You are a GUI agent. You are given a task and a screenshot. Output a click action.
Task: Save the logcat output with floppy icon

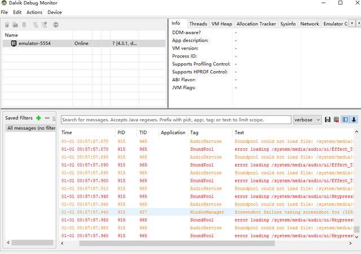point(327,120)
